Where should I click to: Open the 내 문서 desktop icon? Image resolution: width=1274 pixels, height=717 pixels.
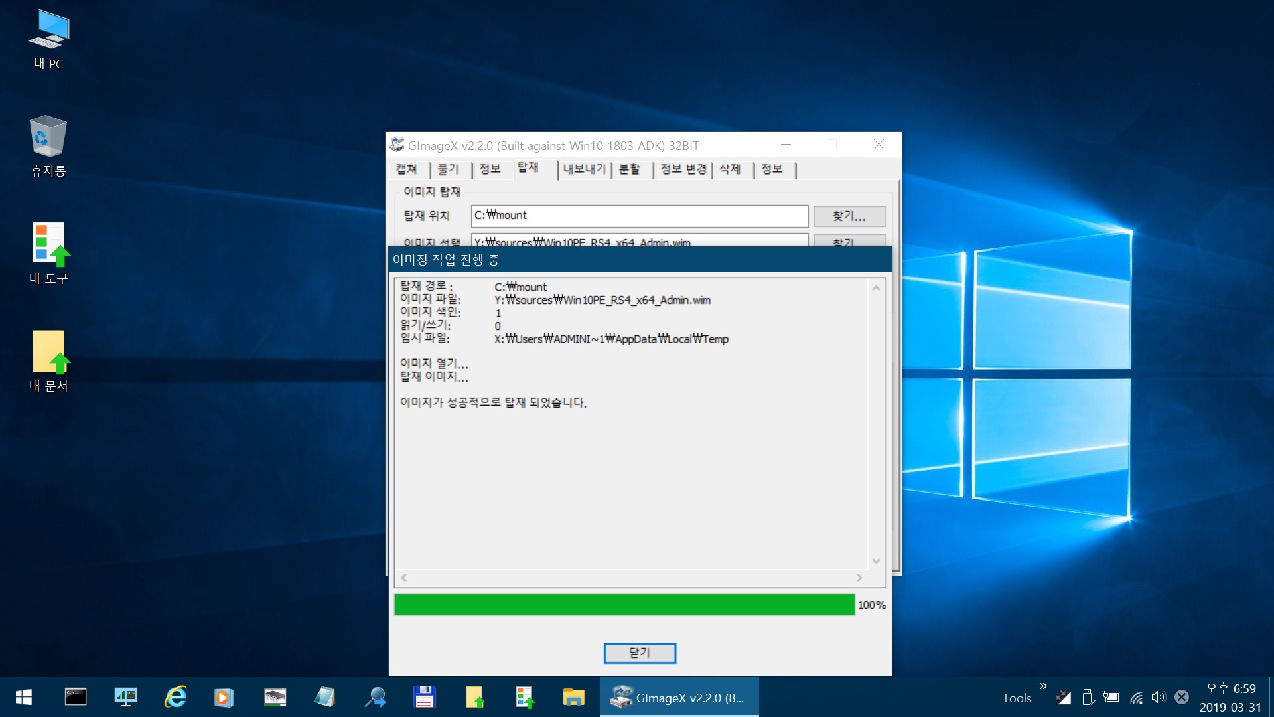(48, 361)
